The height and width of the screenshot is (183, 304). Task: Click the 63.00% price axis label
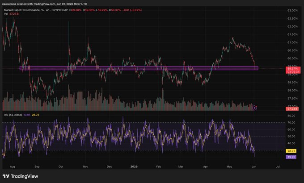[292, 10]
